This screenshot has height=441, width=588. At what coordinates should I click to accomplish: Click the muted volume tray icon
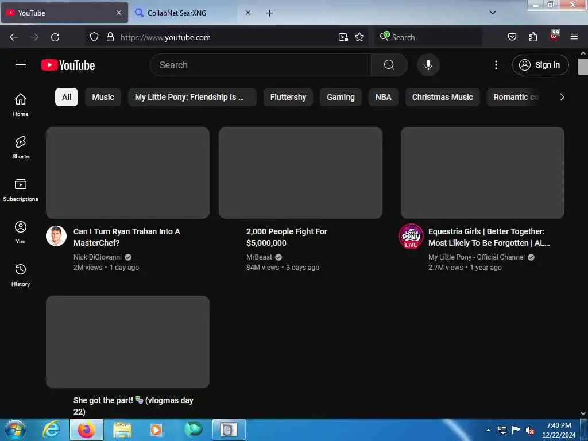click(530, 431)
